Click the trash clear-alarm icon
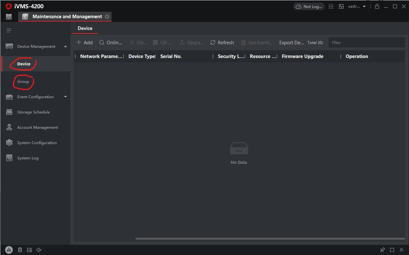This screenshot has height=255, width=409. click(x=20, y=250)
